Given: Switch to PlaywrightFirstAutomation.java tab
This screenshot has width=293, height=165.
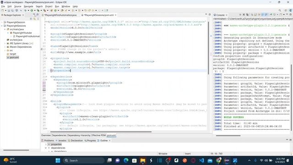Looking at the screenshot, I should [x=60, y=15].
